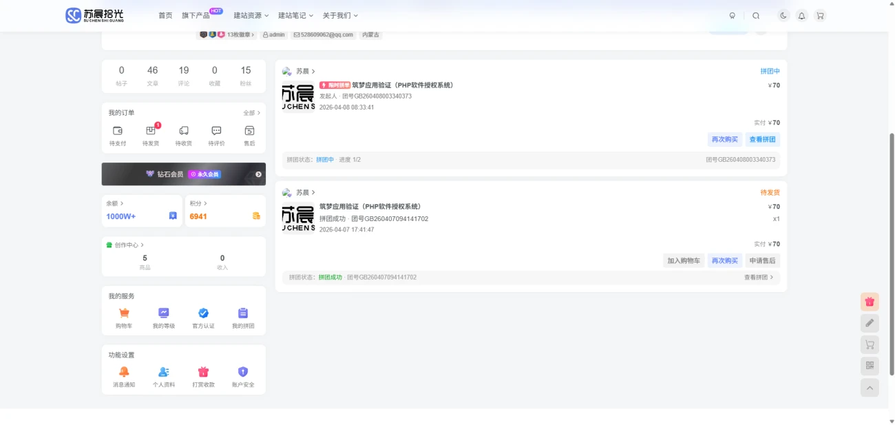Screen dimensions: 895x425
Task: Open the 待收货 delivery orders icon
Action: (182, 131)
